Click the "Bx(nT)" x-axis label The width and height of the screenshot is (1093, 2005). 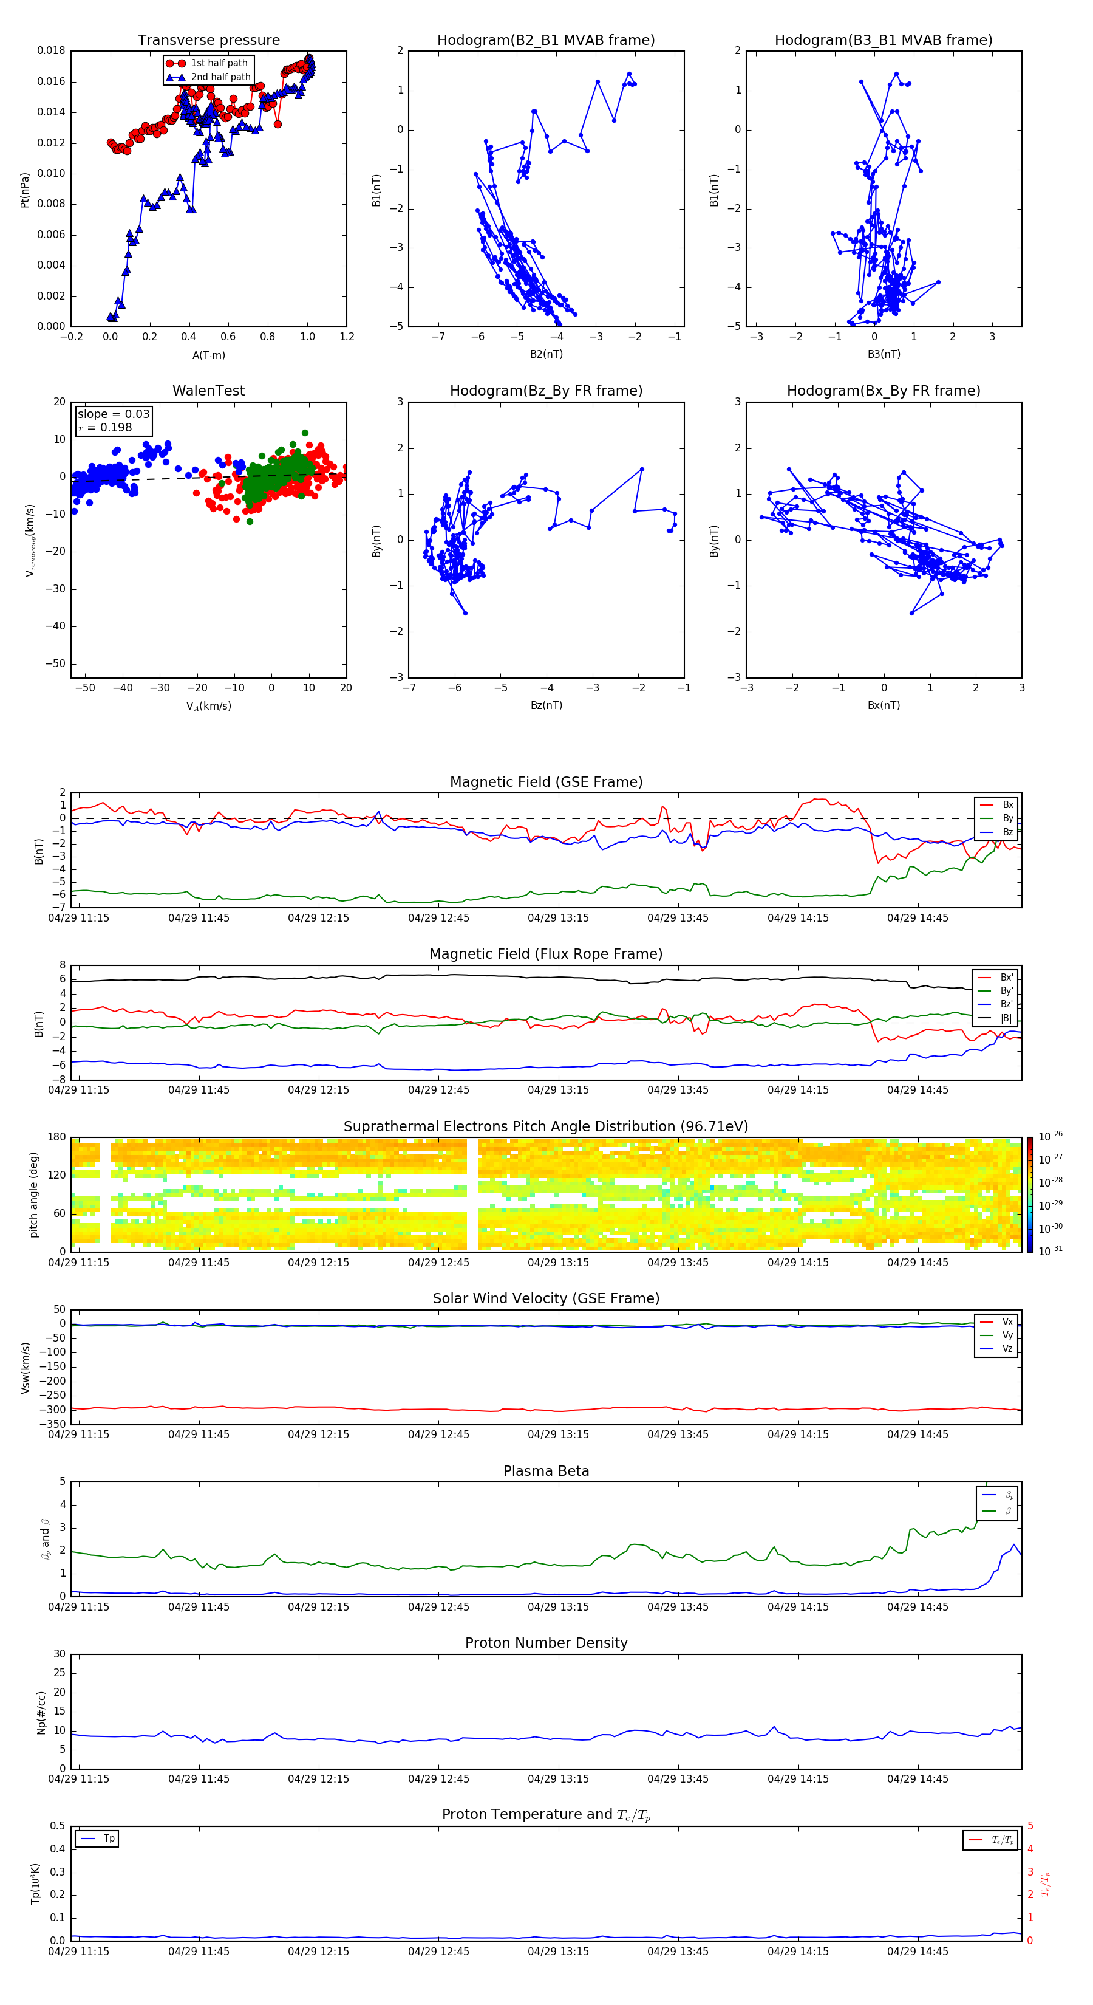coord(884,705)
